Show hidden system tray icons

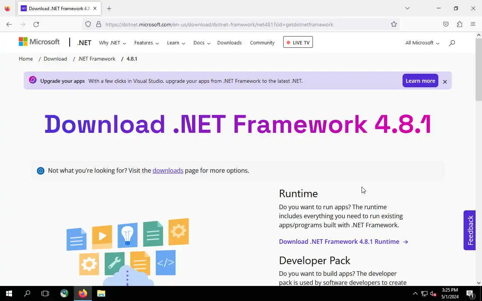415,293
